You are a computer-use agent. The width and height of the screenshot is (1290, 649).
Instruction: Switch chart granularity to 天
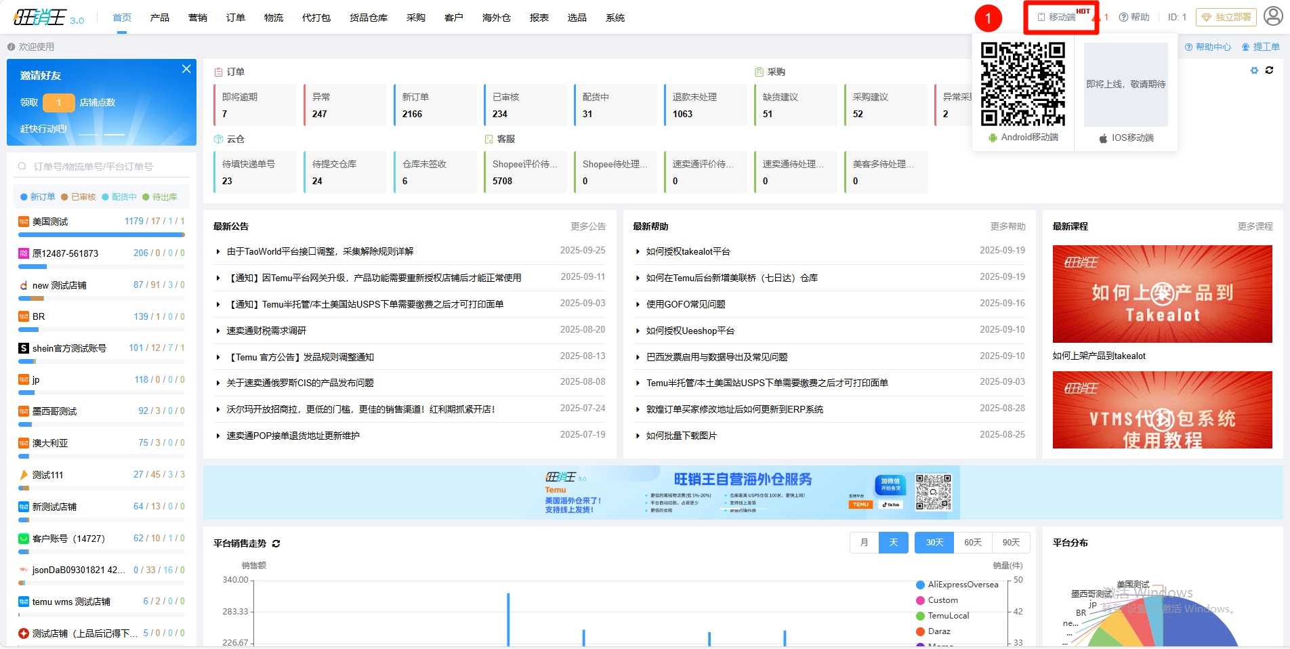coord(894,543)
